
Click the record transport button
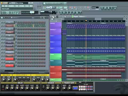click(54, 7)
